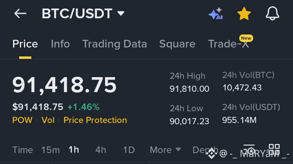This screenshot has height=164, width=293.
Task: Open the AI sparkle assistant icon
Action: coord(216,13)
